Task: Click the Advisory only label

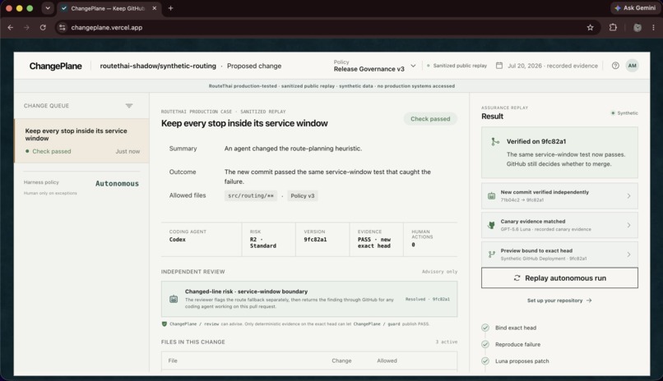Action: tap(439, 272)
